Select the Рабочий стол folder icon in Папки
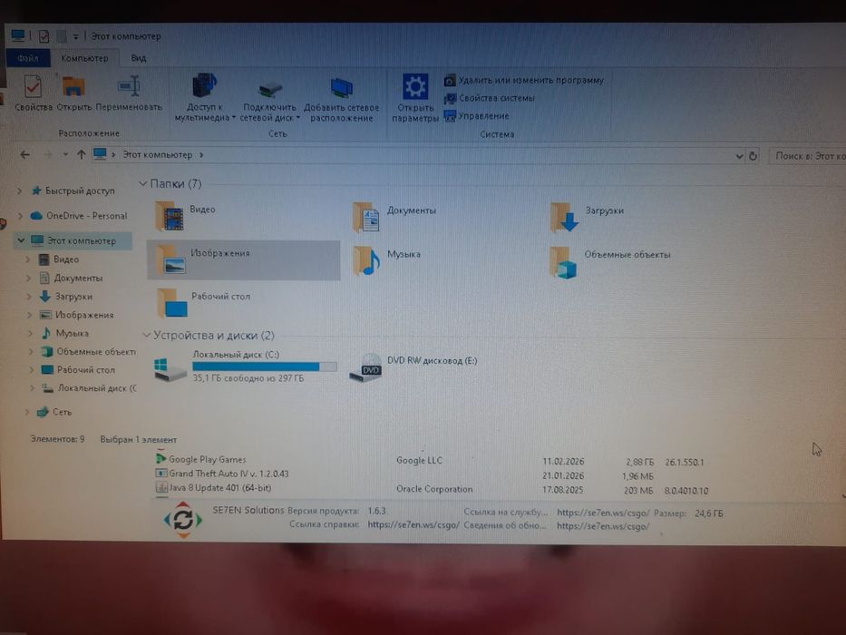Screen dimensions: 846x635 172,303
